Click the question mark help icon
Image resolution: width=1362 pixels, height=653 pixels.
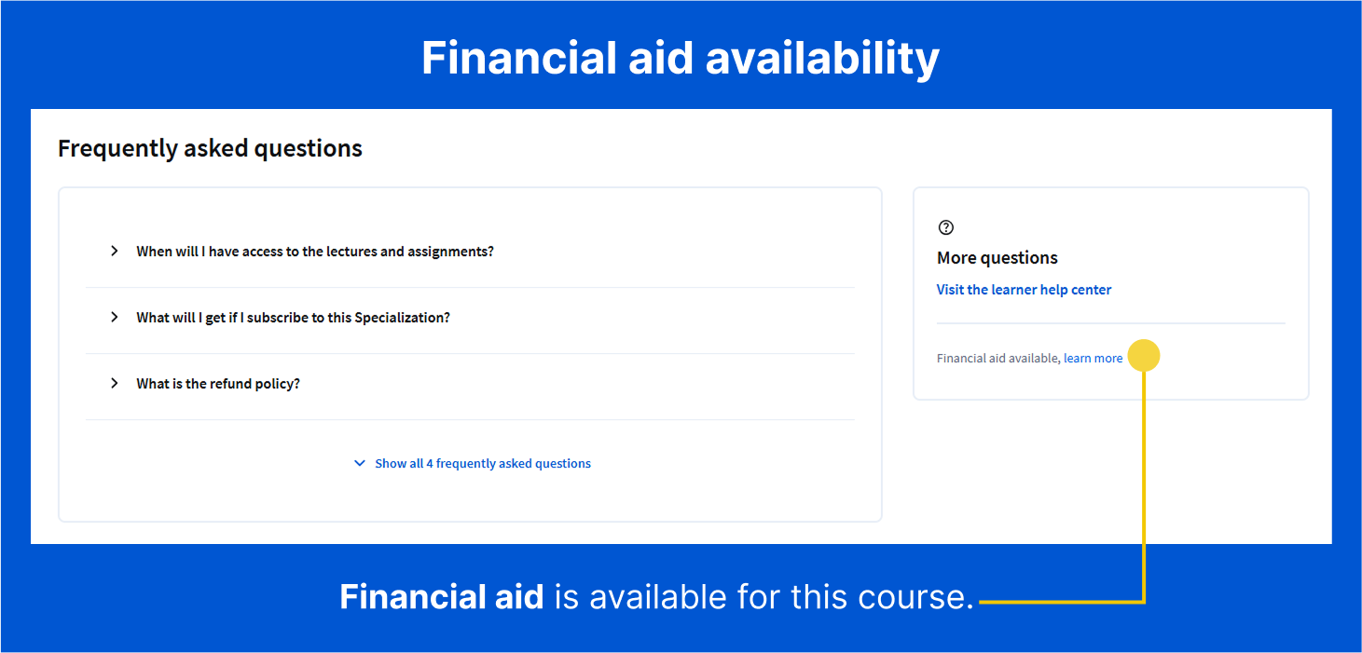tap(946, 227)
